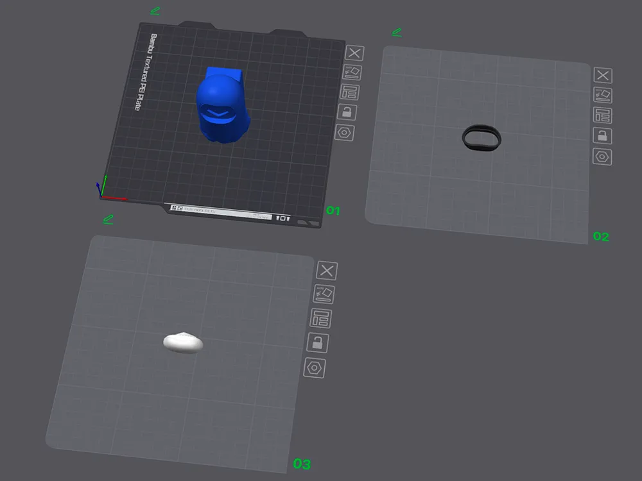Auto orient objects on plate 02

(603, 96)
